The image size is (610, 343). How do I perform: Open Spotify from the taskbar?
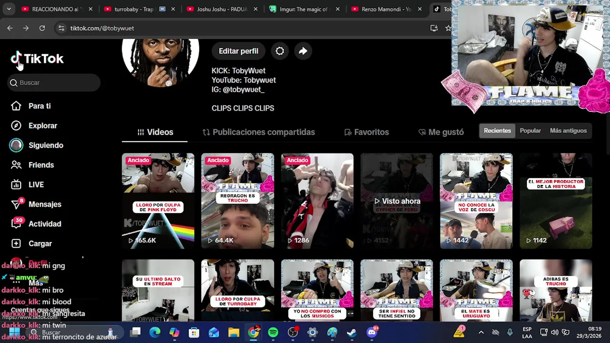click(x=273, y=332)
